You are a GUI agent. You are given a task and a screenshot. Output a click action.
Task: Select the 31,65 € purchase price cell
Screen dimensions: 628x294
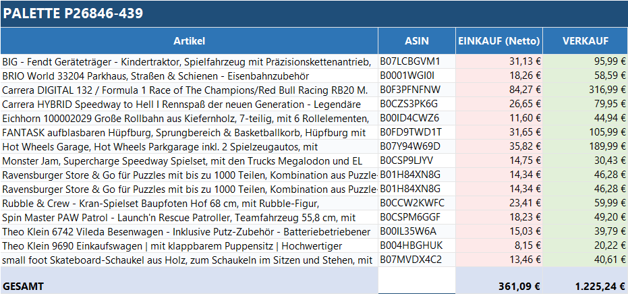(x=499, y=132)
